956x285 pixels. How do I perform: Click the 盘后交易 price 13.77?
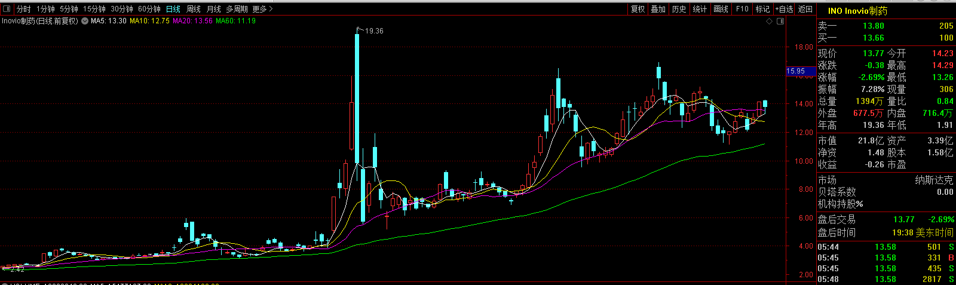[904, 219]
